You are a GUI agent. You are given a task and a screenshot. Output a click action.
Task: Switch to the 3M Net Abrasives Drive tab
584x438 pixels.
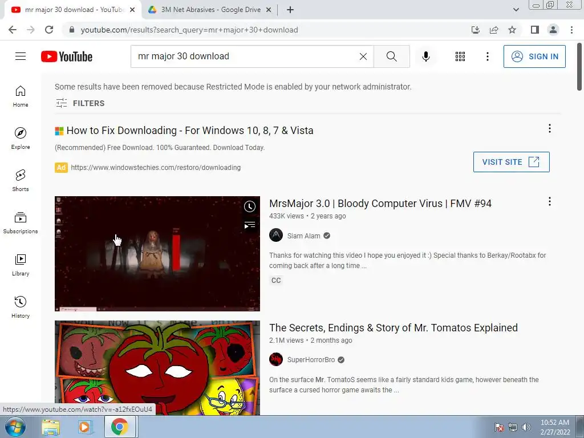click(x=210, y=10)
